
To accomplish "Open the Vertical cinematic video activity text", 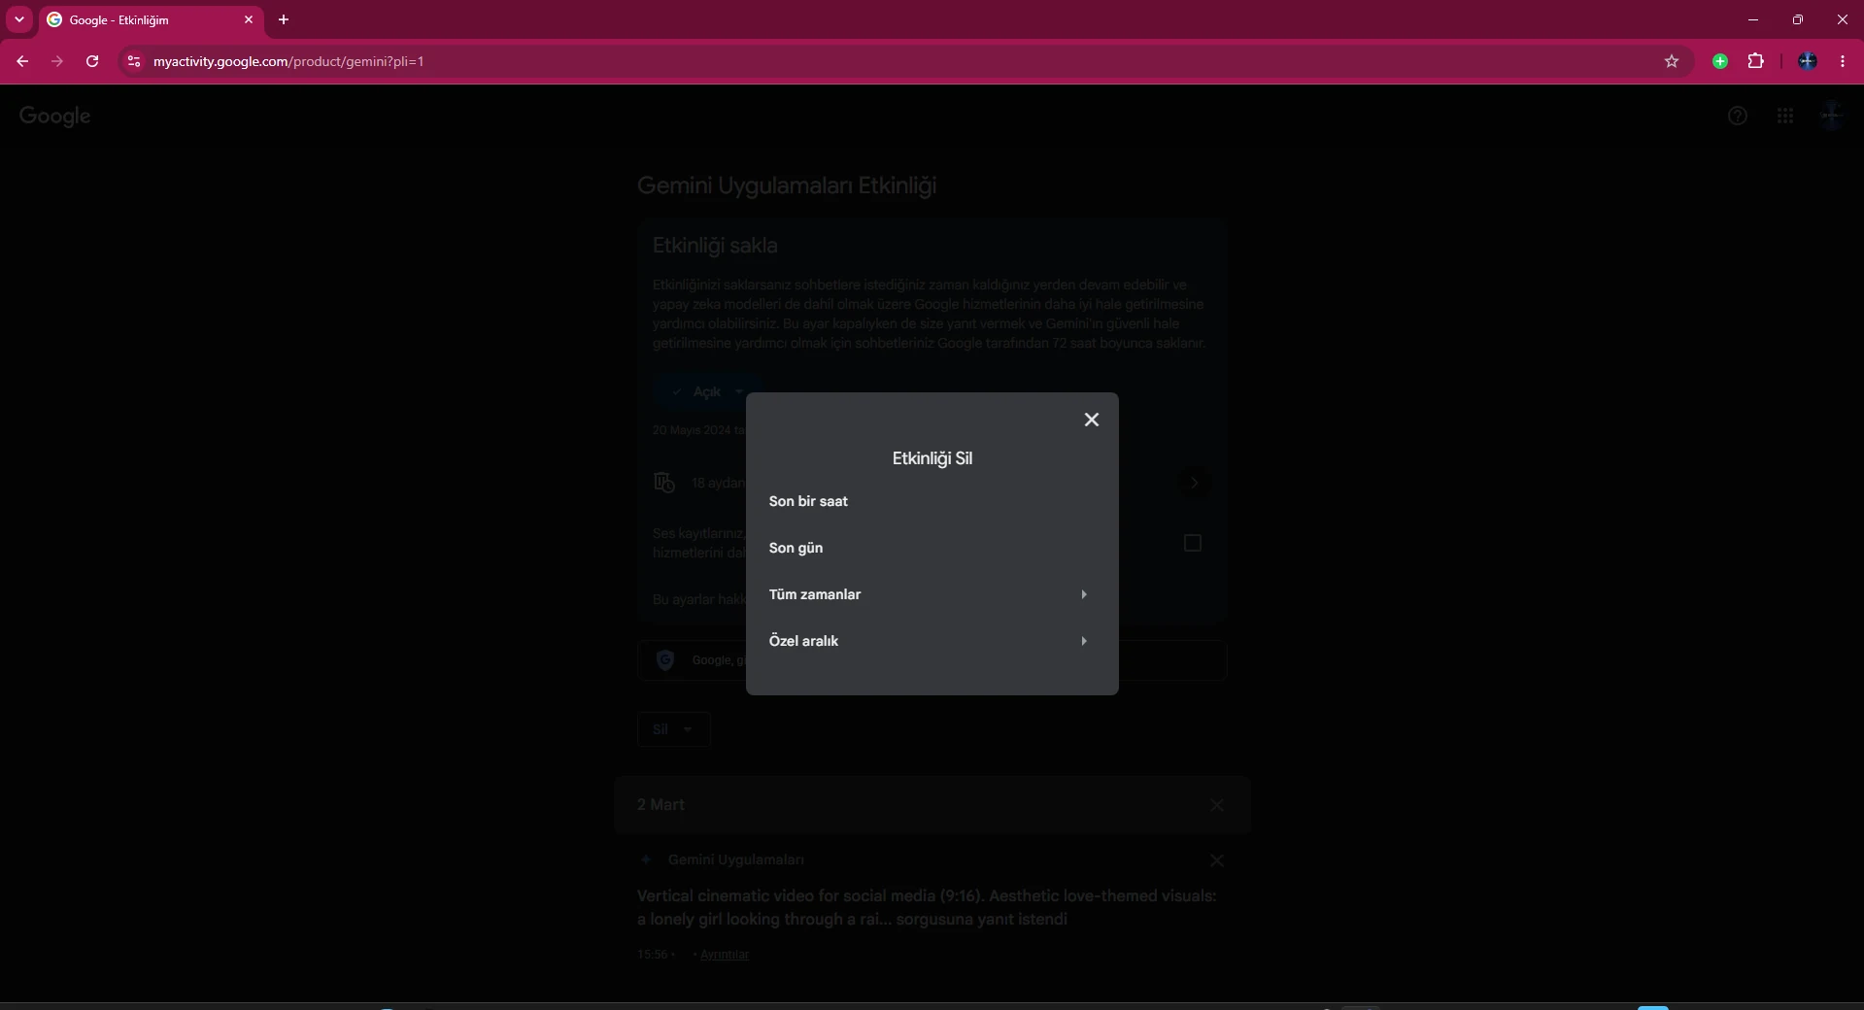I will click(x=927, y=907).
